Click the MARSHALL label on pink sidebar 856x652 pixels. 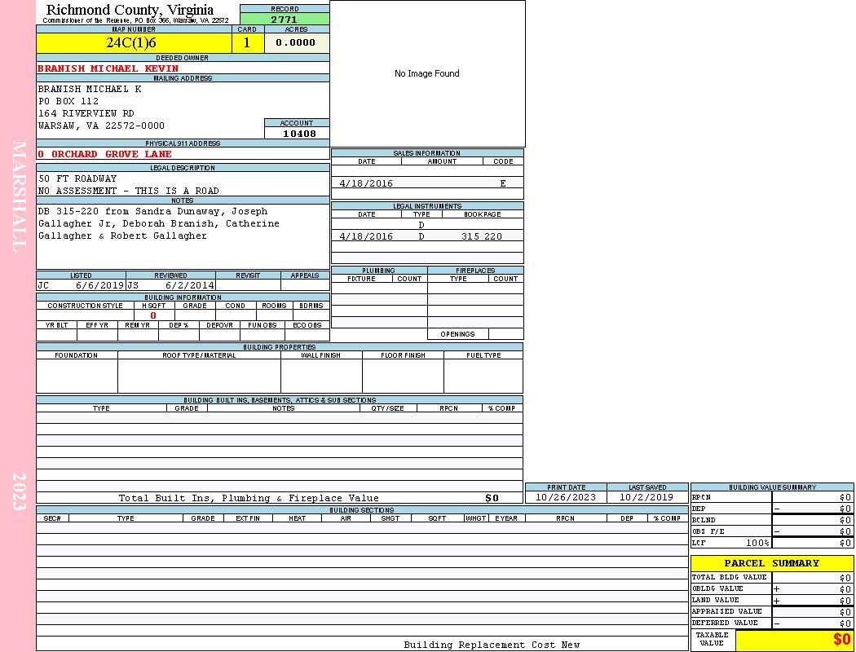[x=20, y=196]
